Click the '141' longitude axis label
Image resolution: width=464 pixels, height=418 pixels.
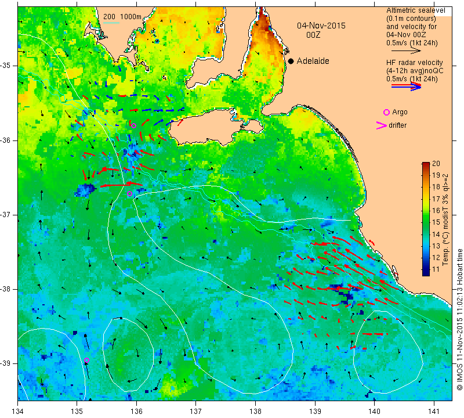point(434,412)
